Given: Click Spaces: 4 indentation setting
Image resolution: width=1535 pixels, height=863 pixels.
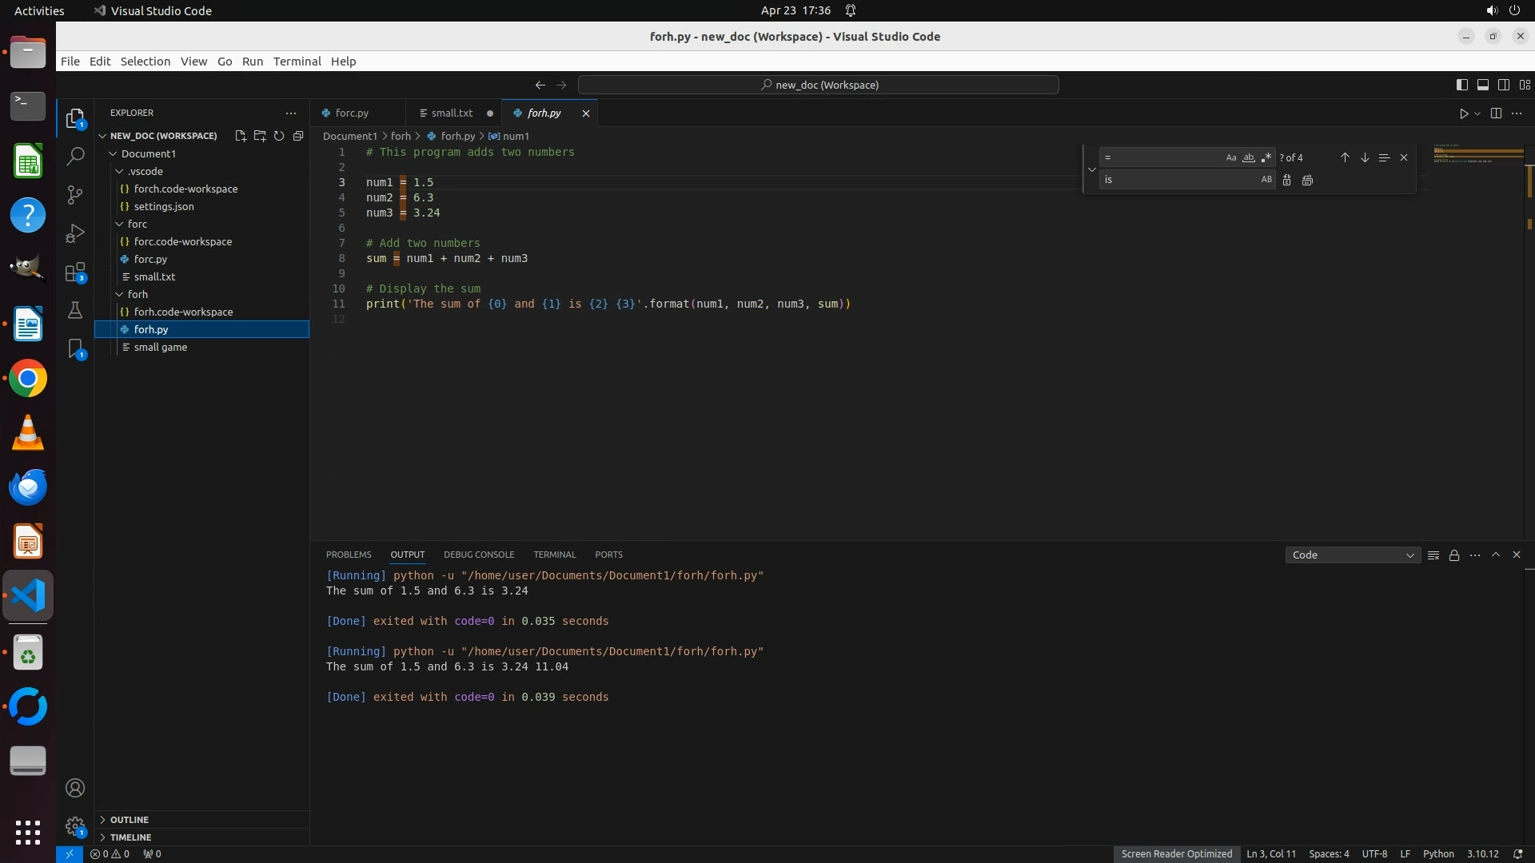Looking at the screenshot, I should (1328, 853).
